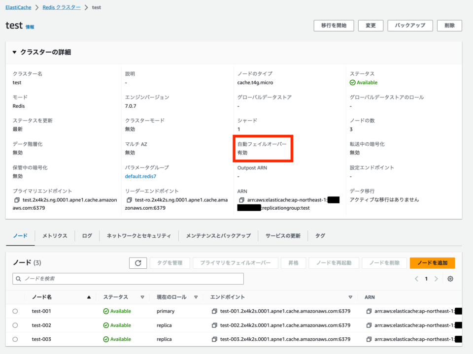473x354 pixels.
Task: Select the test-002 replica node
Action: (x=15, y=325)
